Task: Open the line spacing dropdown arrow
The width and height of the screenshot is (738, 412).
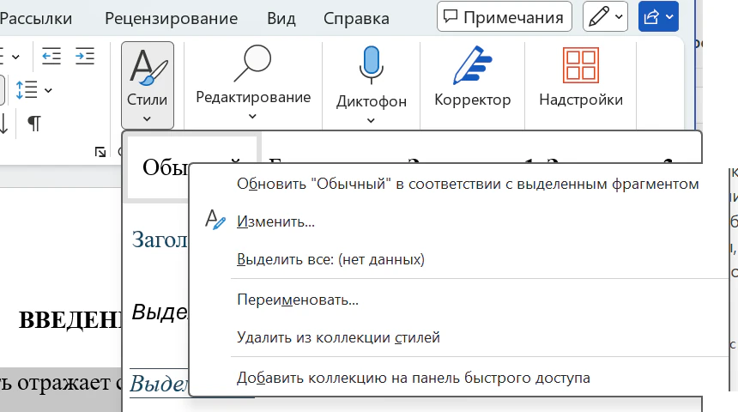Action: pyautogui.click(x=48, y=90)
